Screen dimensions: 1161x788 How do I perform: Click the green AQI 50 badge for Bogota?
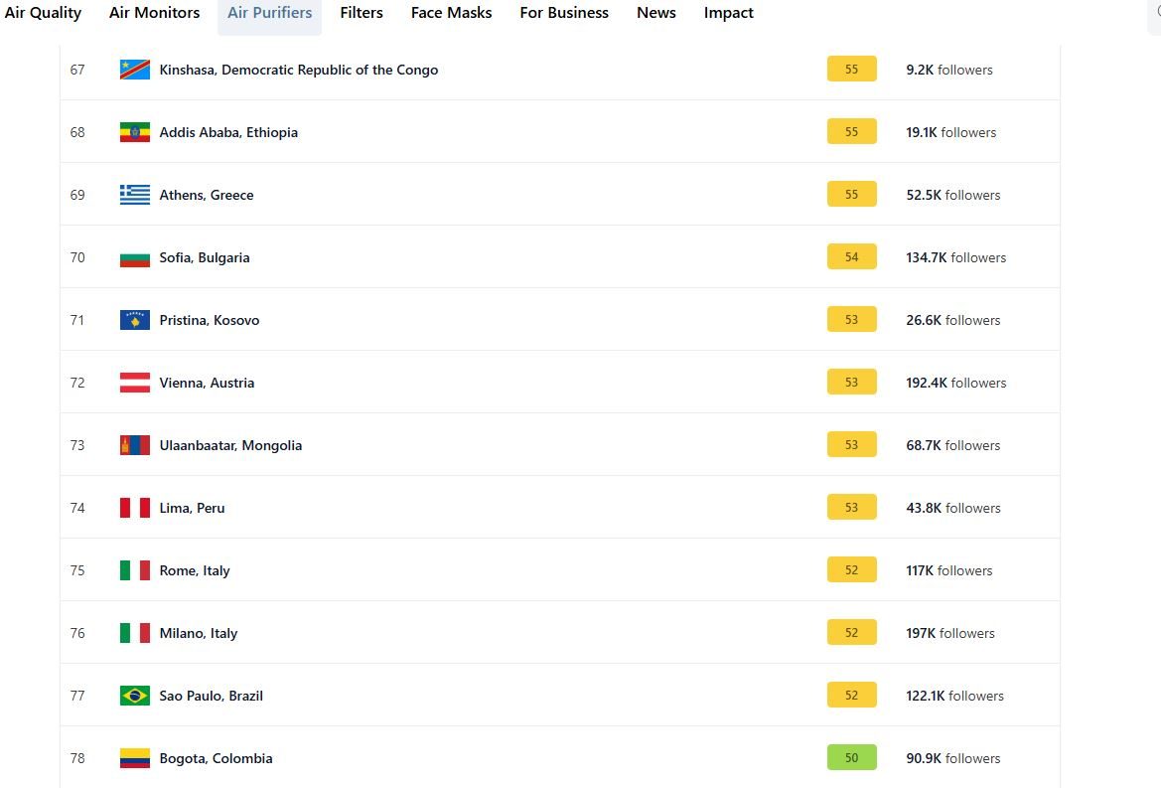click(x=851, y=757)
